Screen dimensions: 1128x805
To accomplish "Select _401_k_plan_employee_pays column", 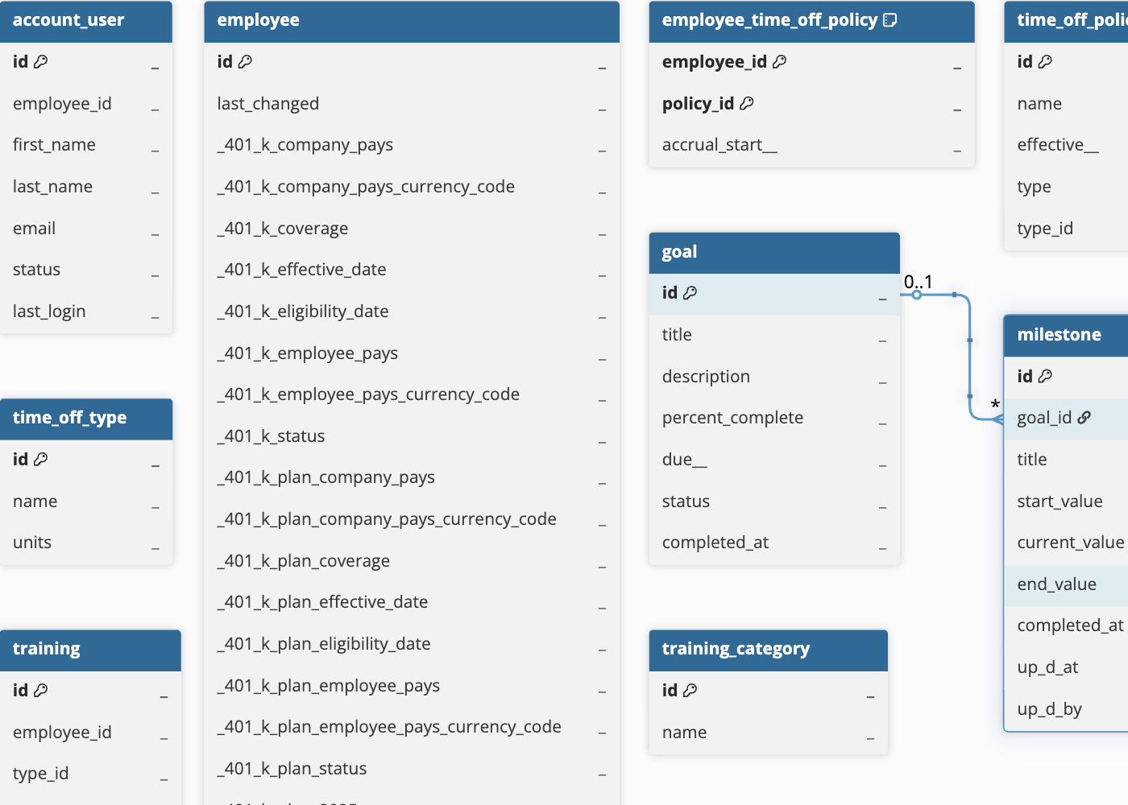I will tap(412, 686).
